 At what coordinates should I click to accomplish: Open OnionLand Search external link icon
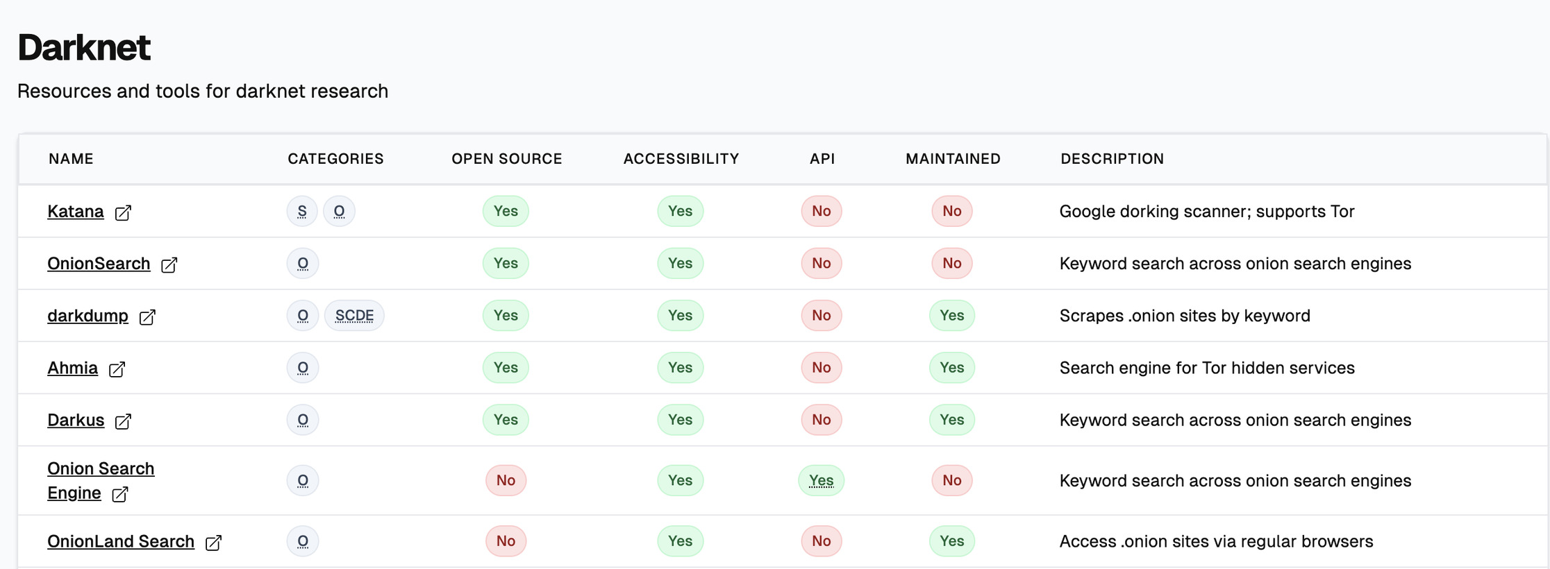click(213, 542)
